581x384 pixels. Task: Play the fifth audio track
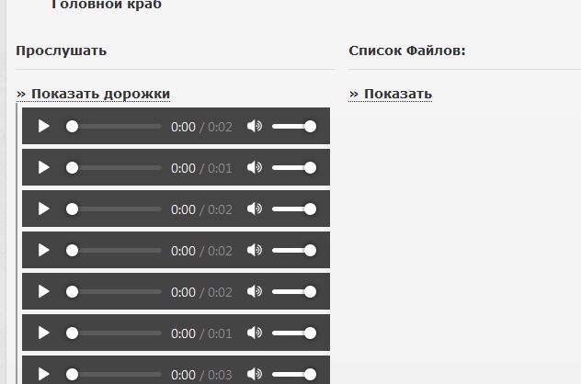click(43, 292)
